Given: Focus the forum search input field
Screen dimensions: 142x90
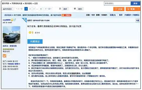Looking at the screenshot, I should coord(117,3).
